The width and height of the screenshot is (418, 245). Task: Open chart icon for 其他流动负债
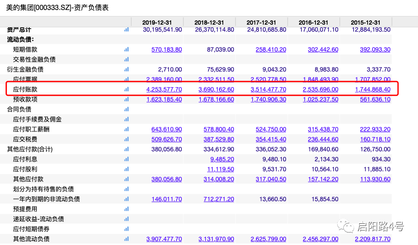click(126, 239)
